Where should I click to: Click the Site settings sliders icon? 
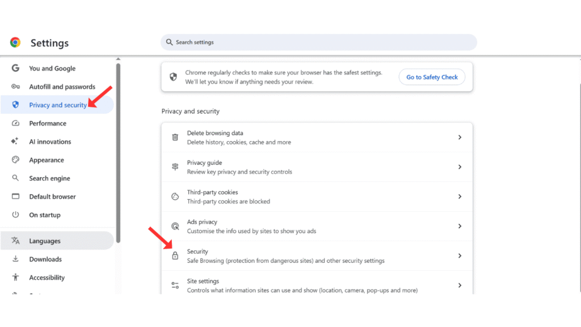tap(175, 284)
